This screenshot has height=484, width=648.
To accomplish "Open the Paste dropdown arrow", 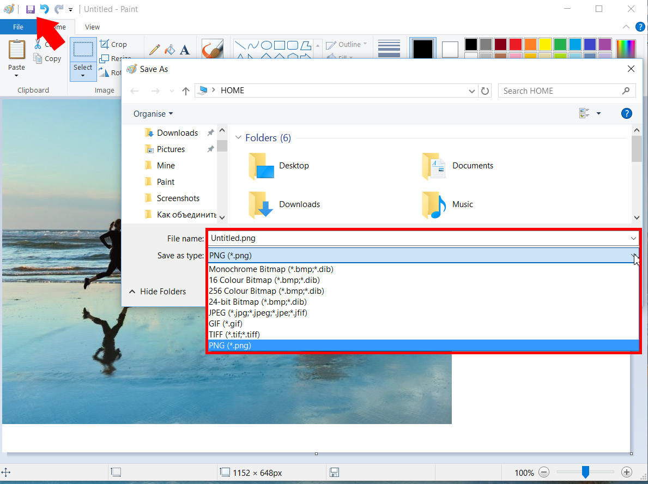I will click(16, 75).
